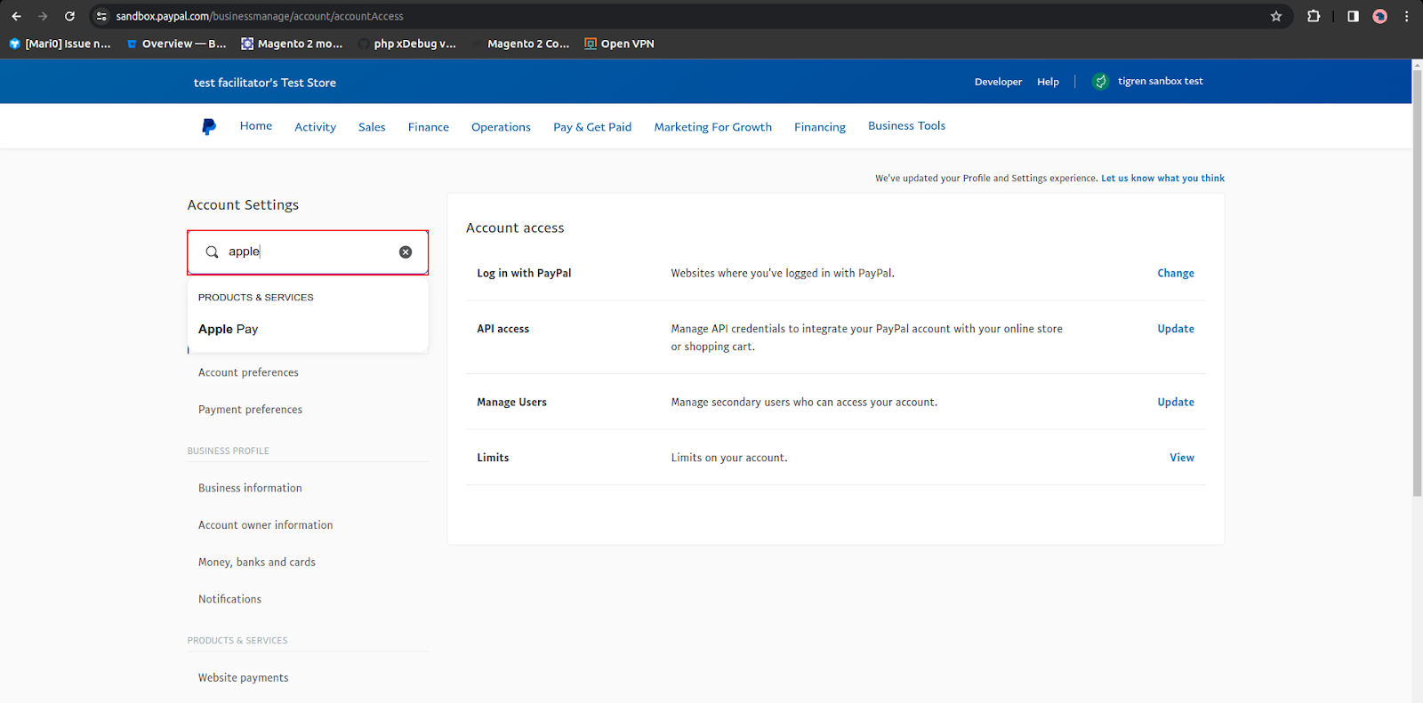Image resolution: width=1423 pixels, height=703 pixels.
Task: Open the Business Tools menu
Action: (x=906, y=126)
